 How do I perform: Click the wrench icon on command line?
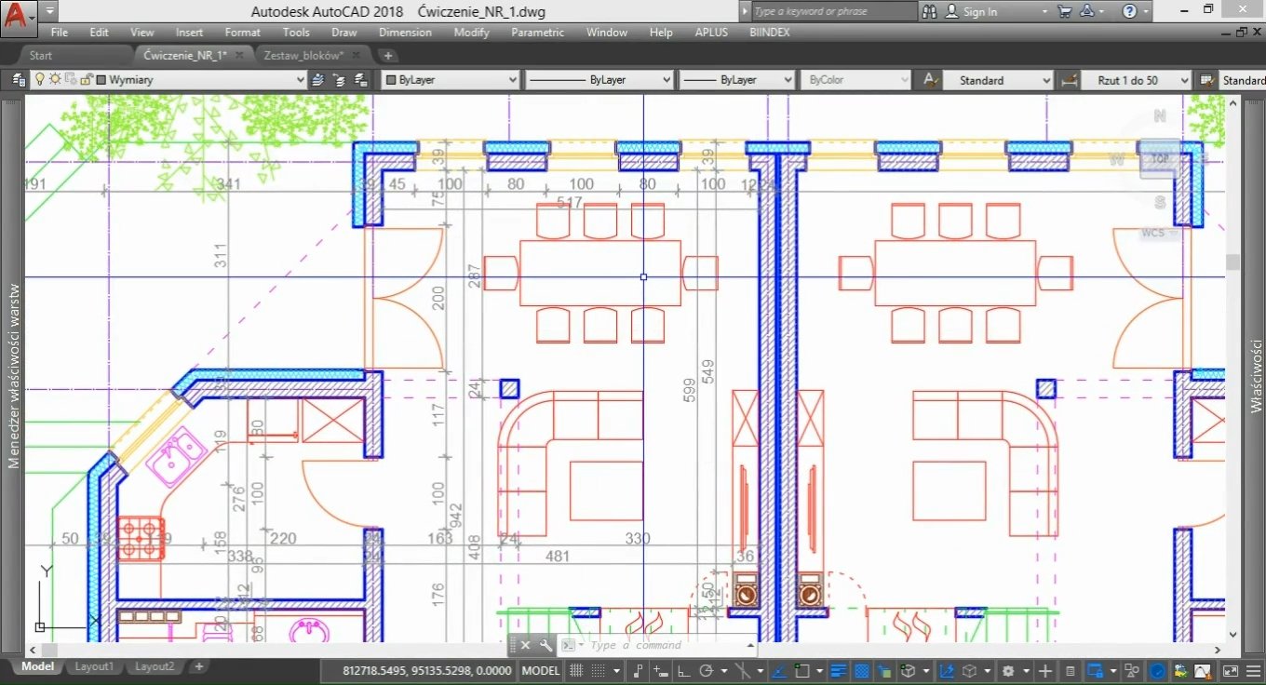pyautogui.click(x=545, y=645)
